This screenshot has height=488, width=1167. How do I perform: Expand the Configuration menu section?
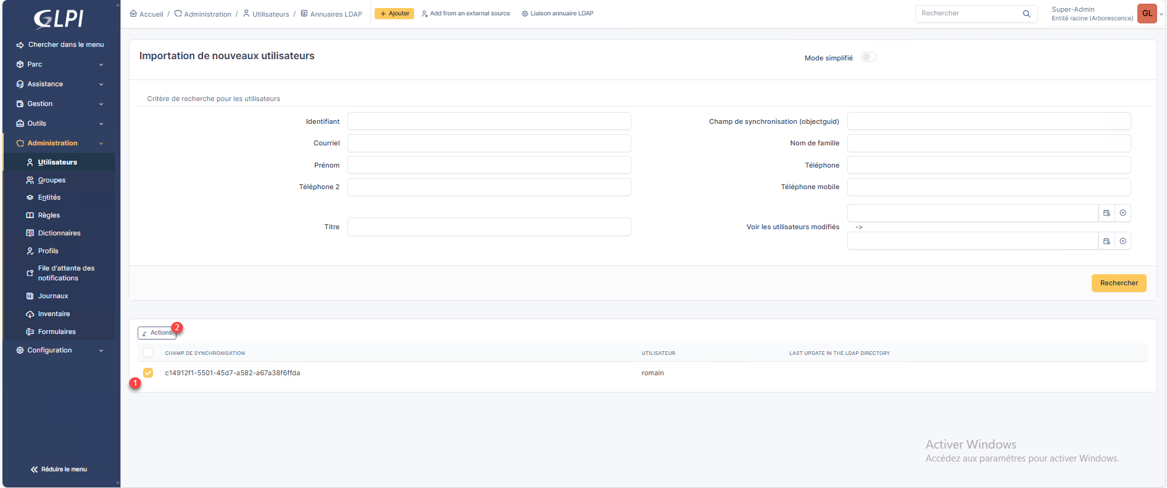[60, 350]
